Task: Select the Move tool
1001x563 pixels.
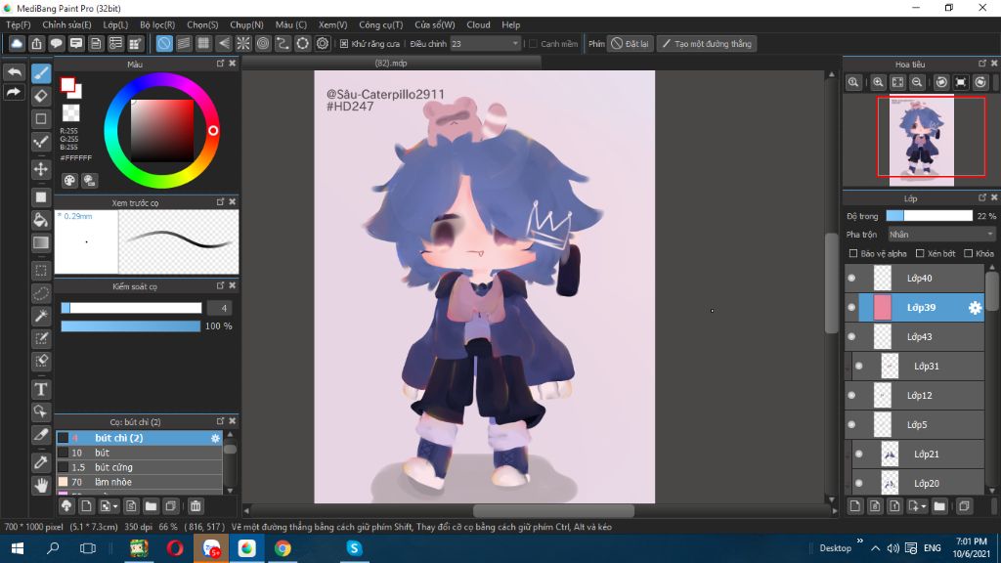Action: pyautogui.click(x=41, y=169)
